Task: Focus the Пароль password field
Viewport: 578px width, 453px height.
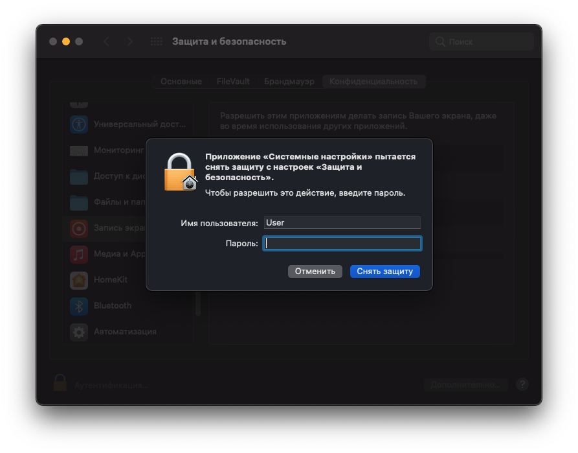Action: [342, 243]
